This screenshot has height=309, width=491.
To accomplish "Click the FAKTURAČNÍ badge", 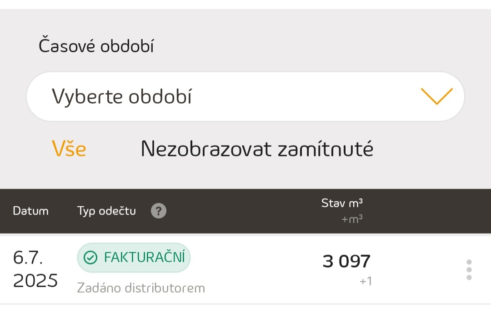I will click(134, 258).
